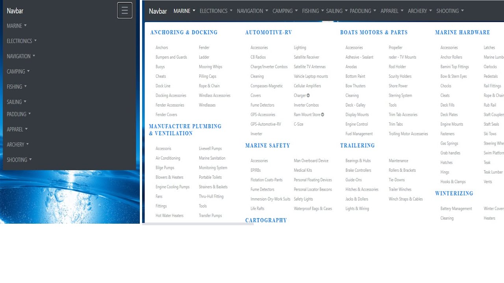Select Personal Locator Beacons link
Viewport: 504px width, 283px height.
coord(313,189)
